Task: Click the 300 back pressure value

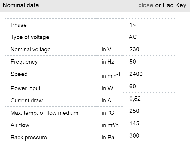Action: tap(134, 136)
